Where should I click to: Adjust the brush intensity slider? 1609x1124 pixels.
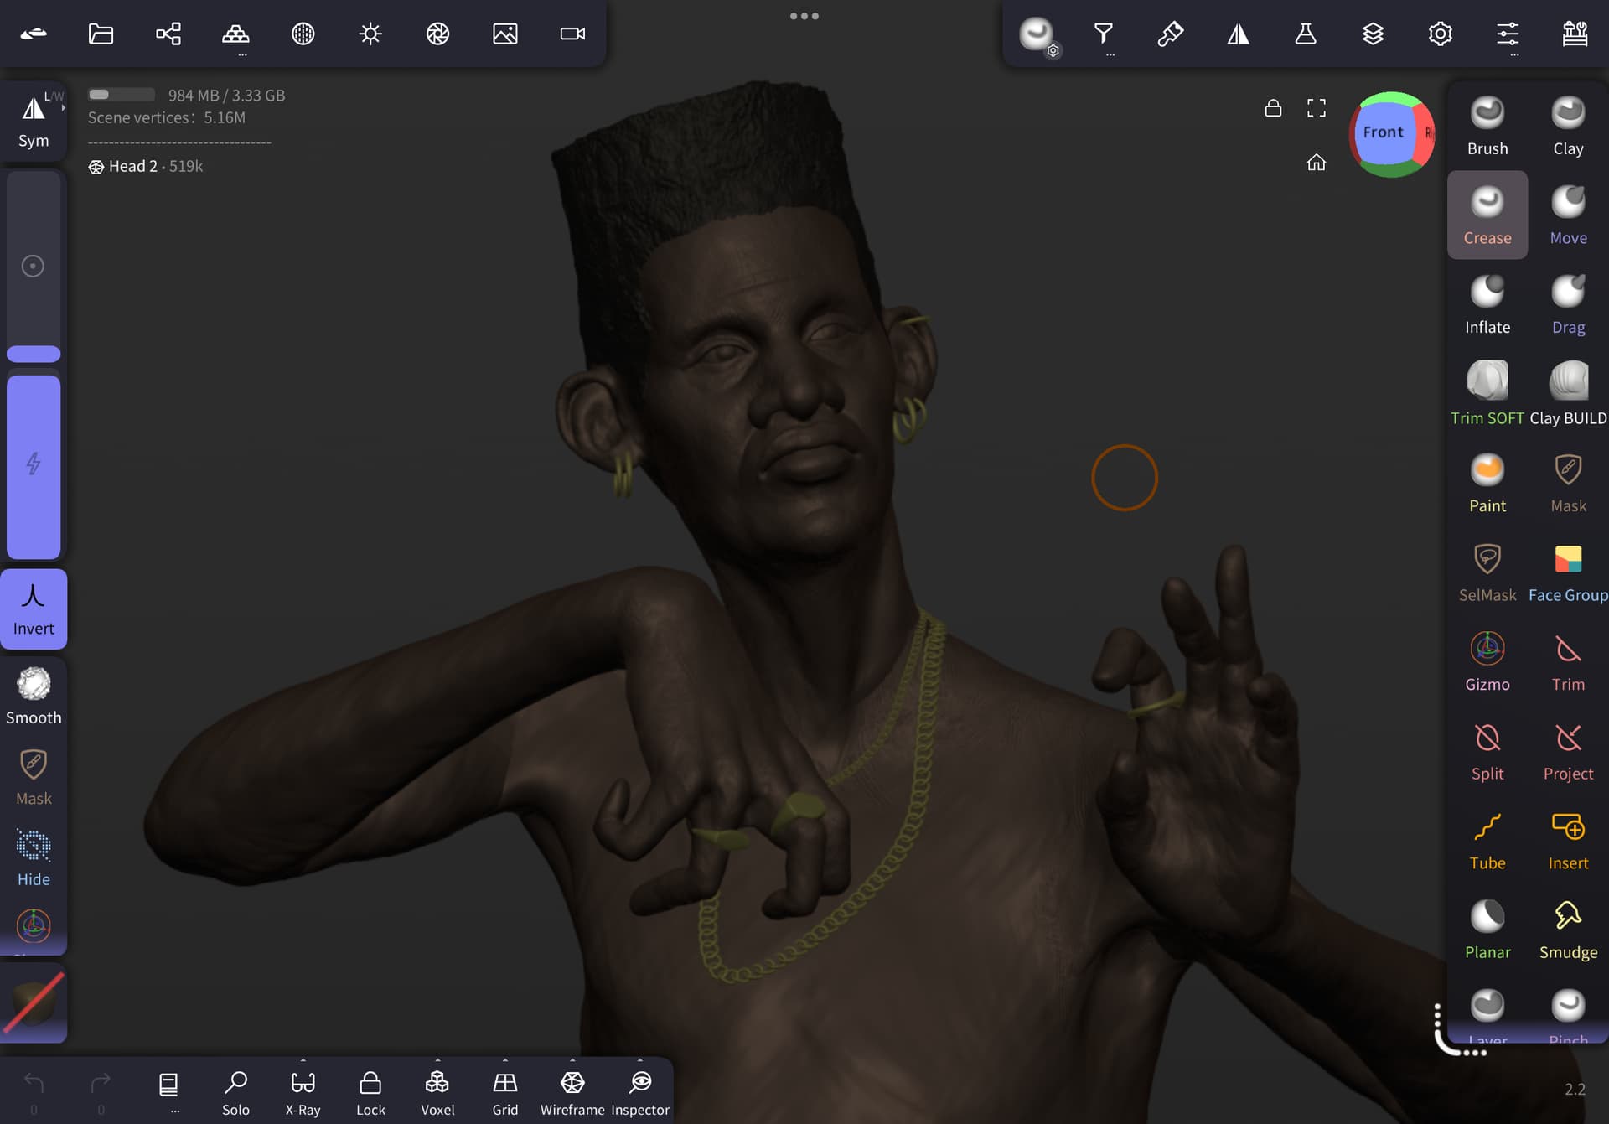(x=34, y=465)
